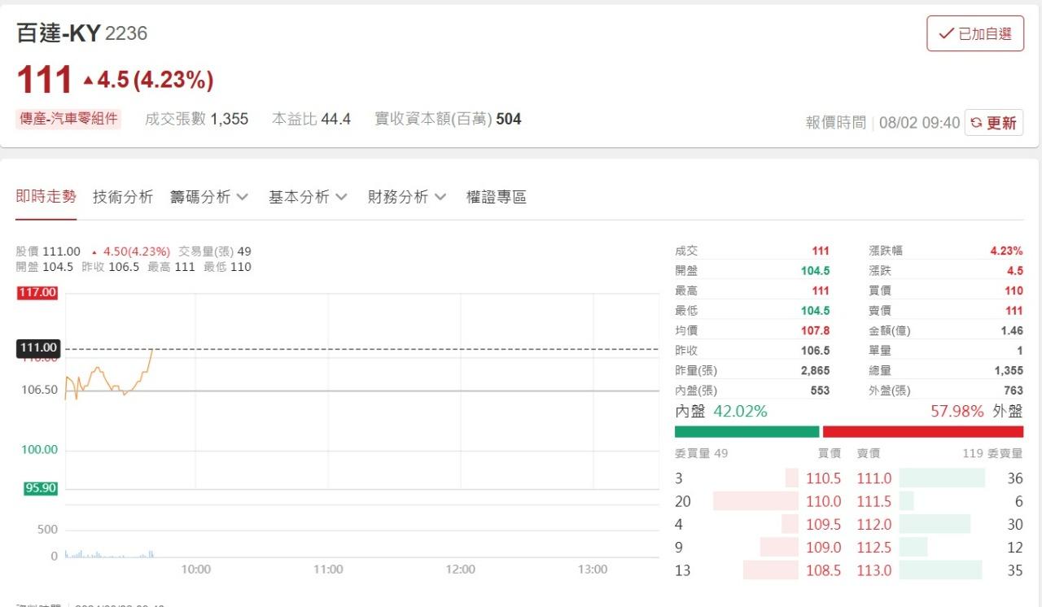
Task: Click the 111.00 current price chart marker
Action: pos(37,348)
